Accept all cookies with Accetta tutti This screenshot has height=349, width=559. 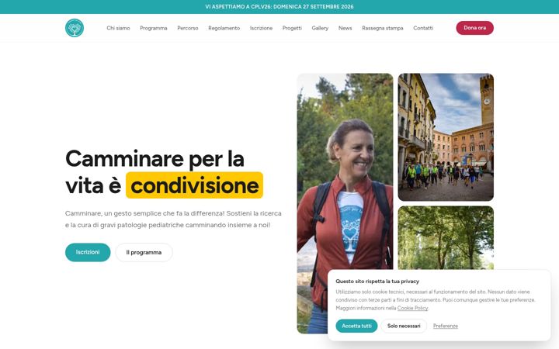[x=356, y=326]
